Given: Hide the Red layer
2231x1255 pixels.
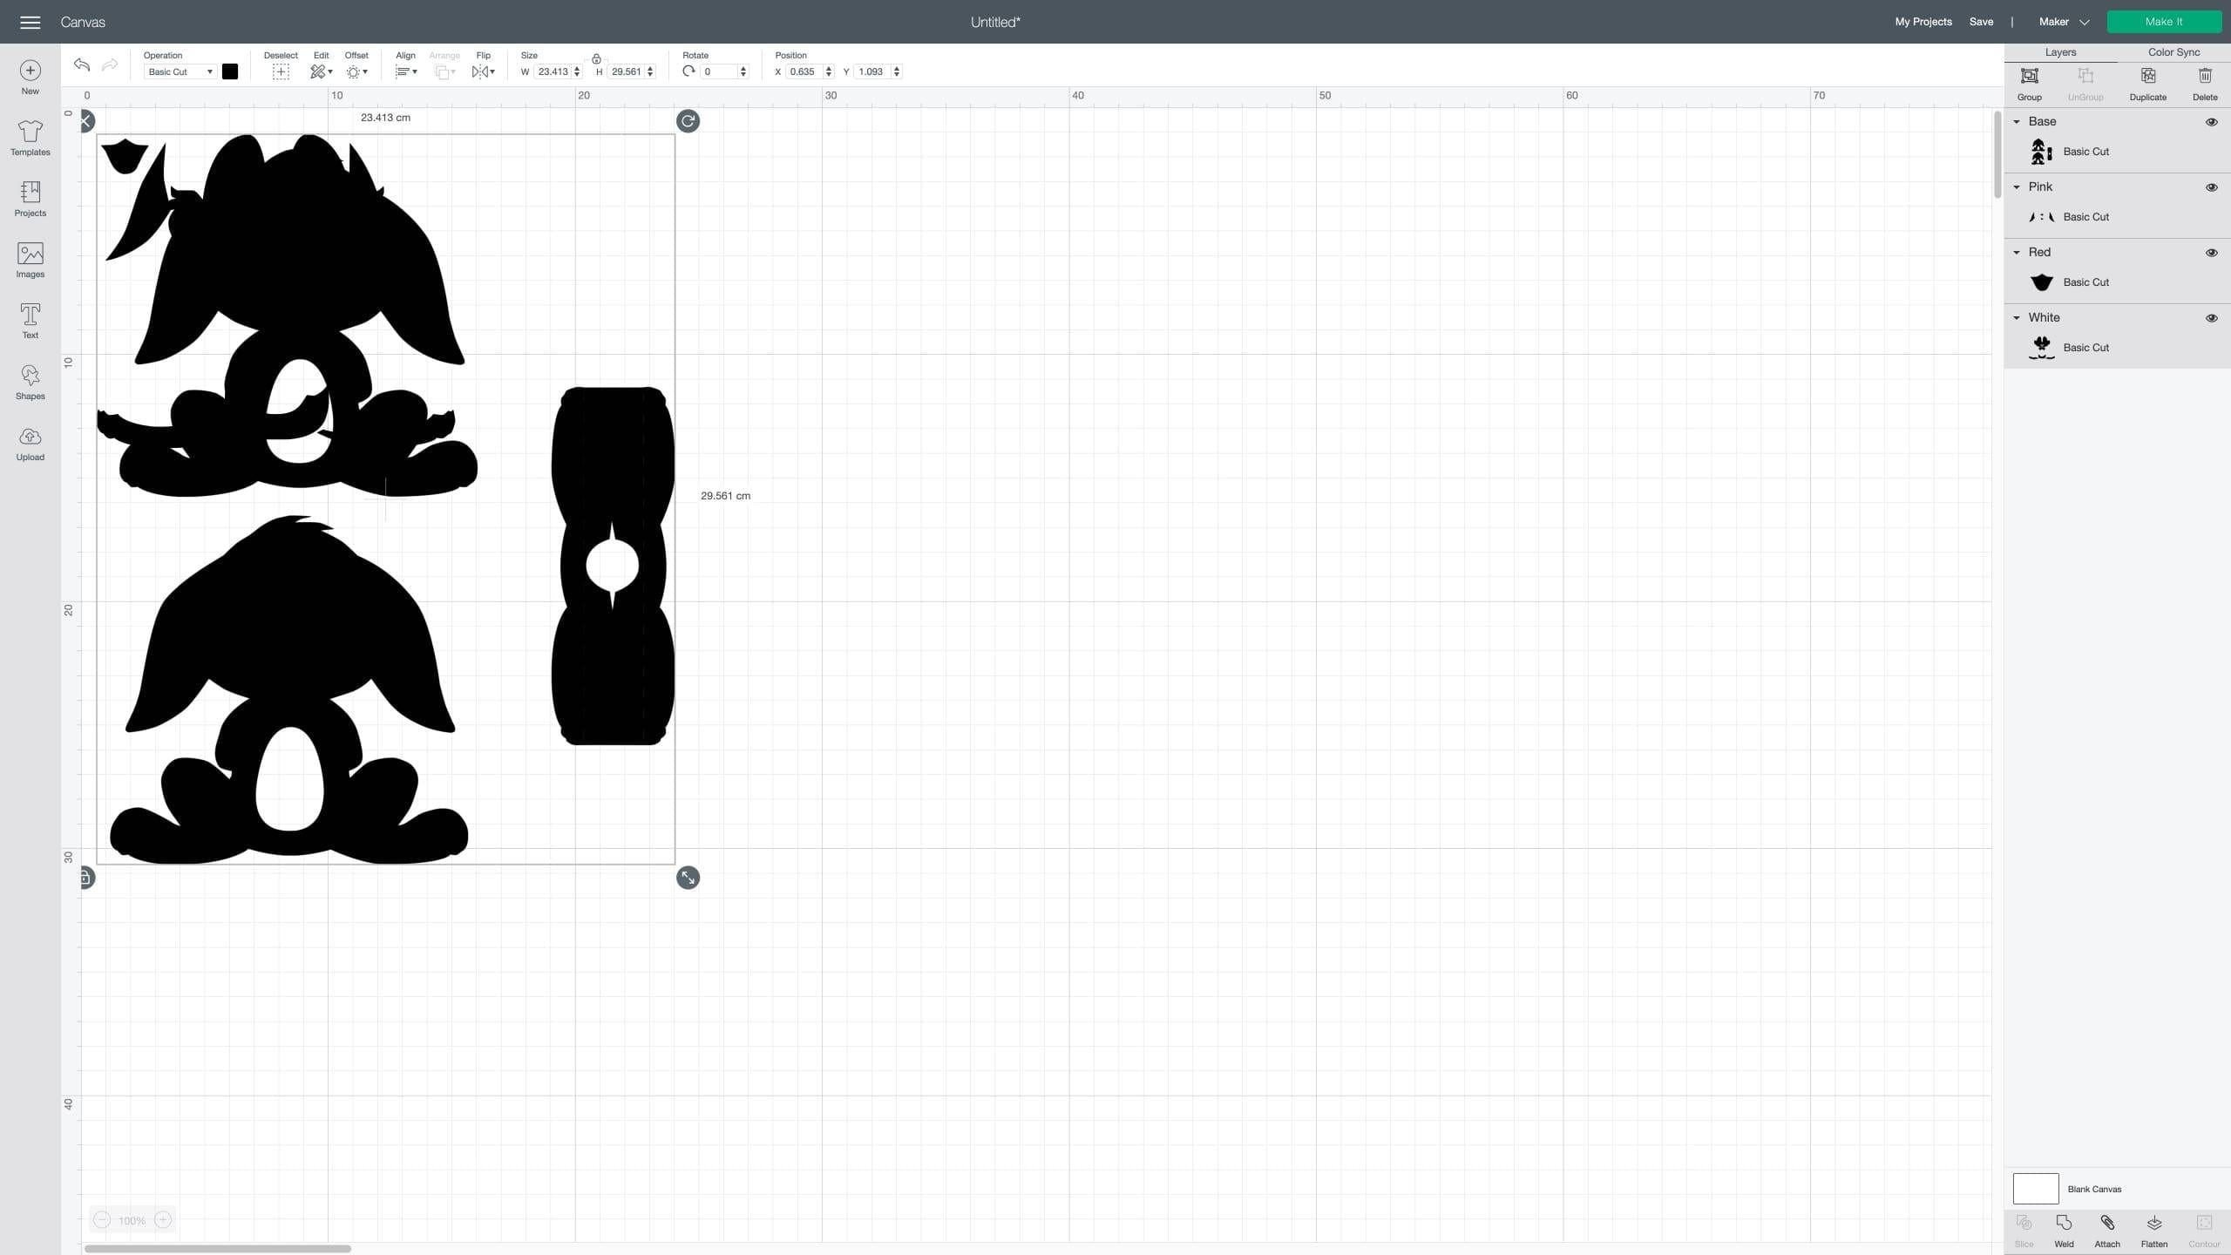Looking at the screenshot, I should click(x=2211, y=253).
